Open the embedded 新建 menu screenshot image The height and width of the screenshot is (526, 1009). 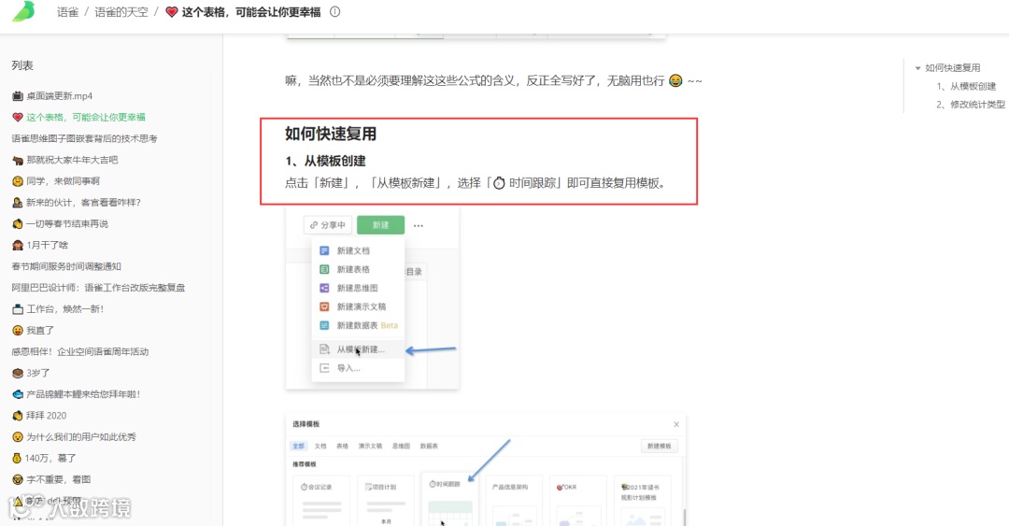[372, 298]
